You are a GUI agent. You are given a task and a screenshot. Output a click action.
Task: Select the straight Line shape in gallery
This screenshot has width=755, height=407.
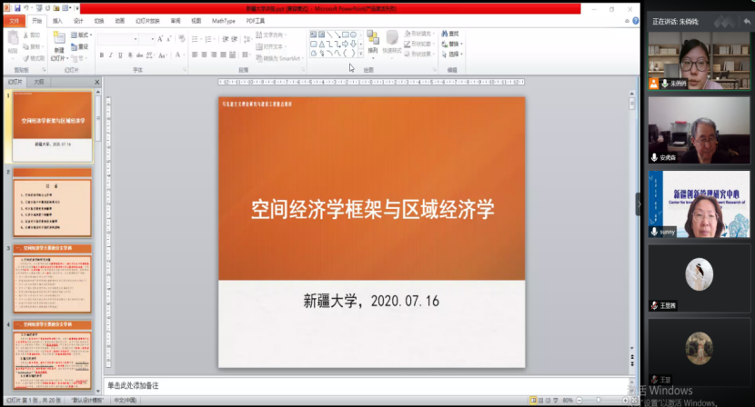point(329,35)
